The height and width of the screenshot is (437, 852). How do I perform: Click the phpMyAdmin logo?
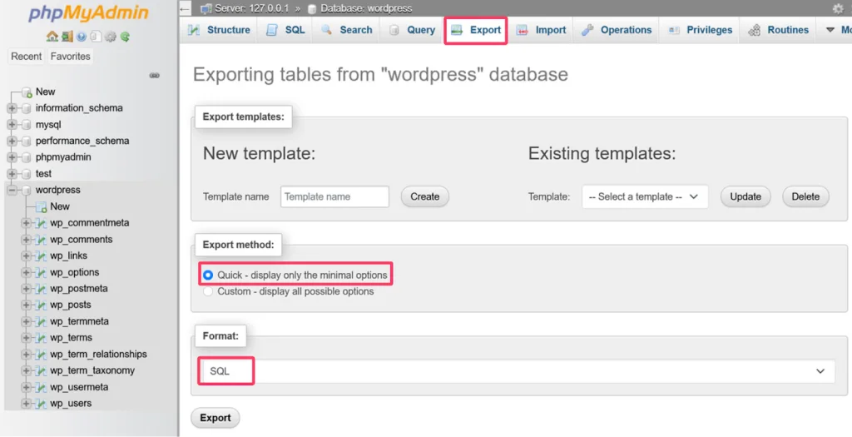coord(87,14)
